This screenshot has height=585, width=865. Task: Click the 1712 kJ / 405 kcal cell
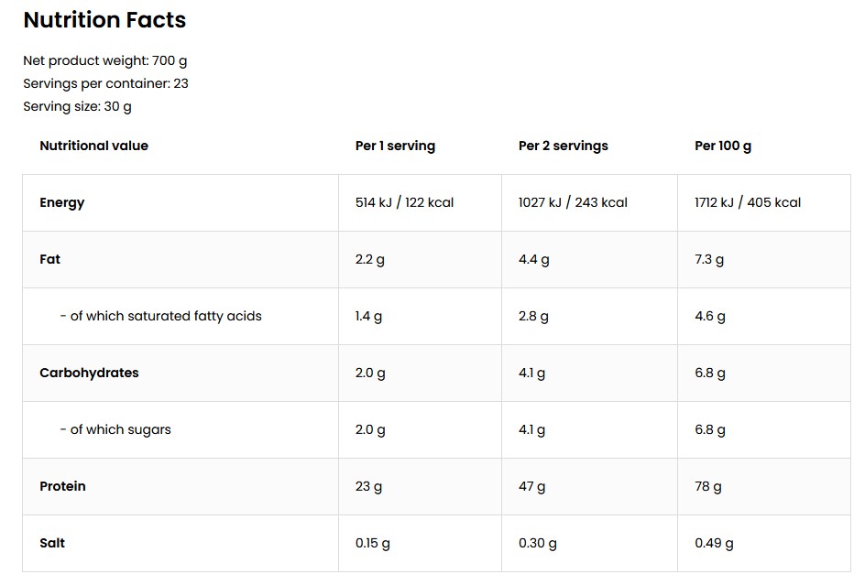pos(748,202)
